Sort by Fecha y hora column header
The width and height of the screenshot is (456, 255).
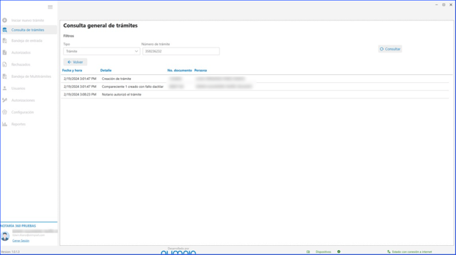72,70
